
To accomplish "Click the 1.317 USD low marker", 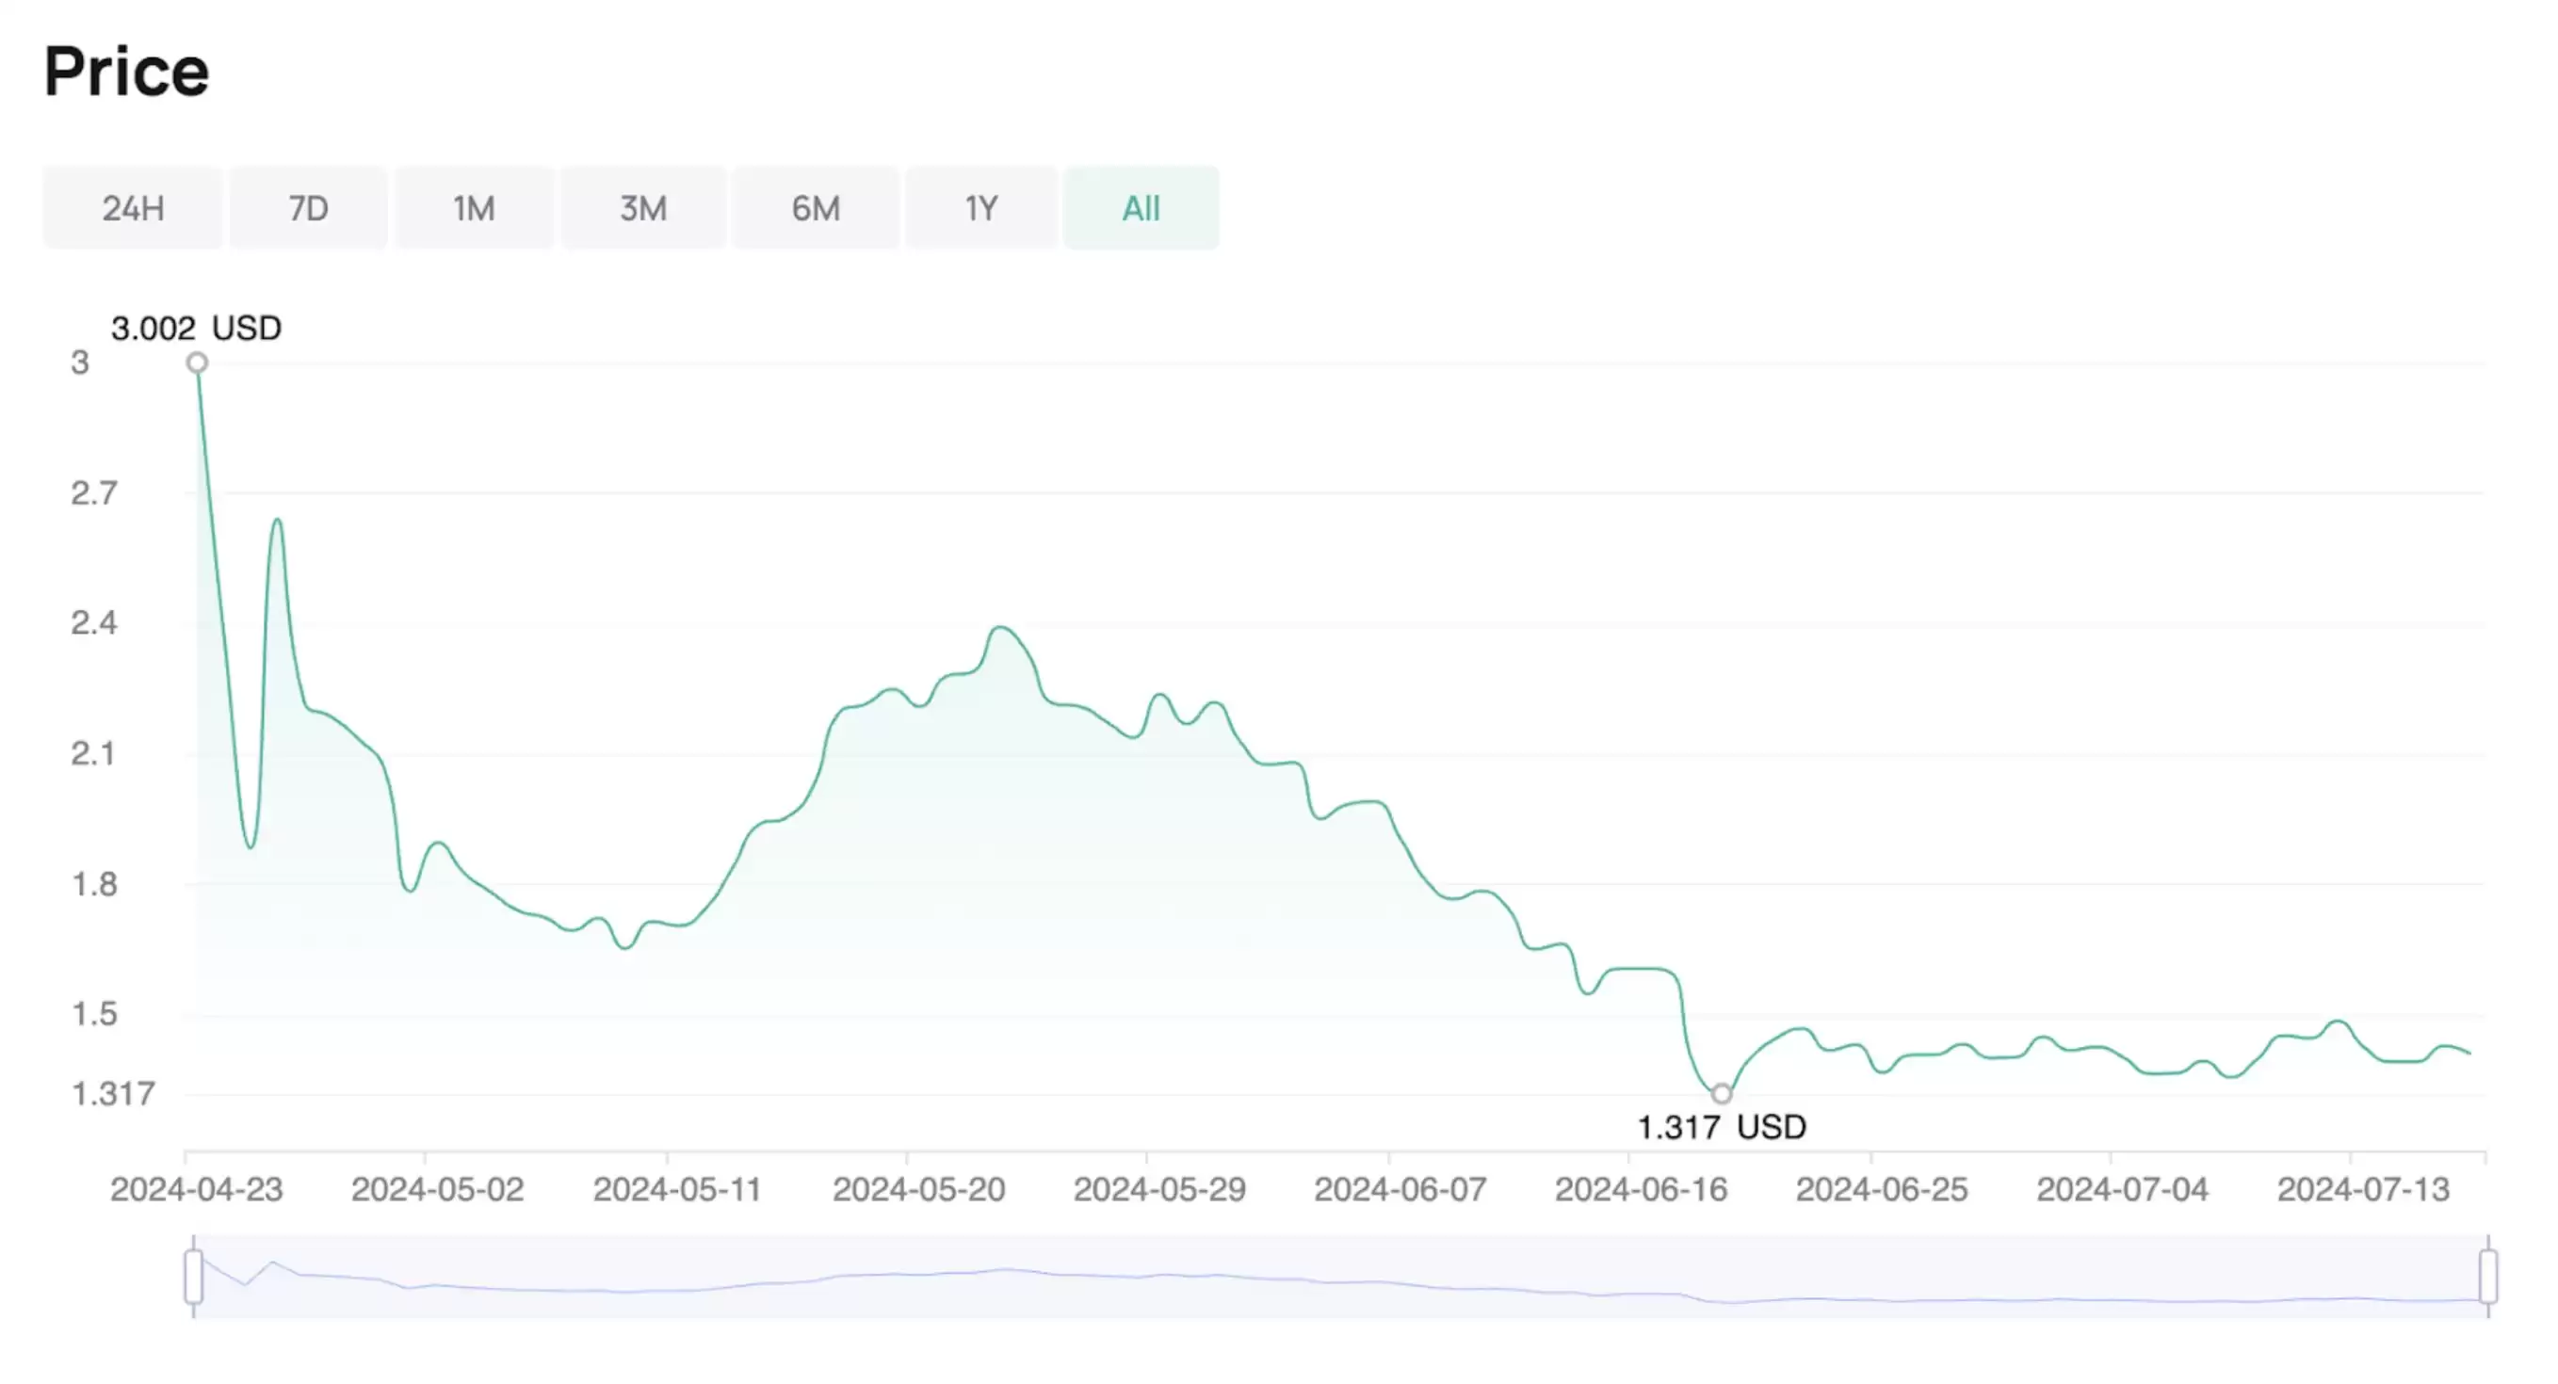I will pos(1721,1095).
